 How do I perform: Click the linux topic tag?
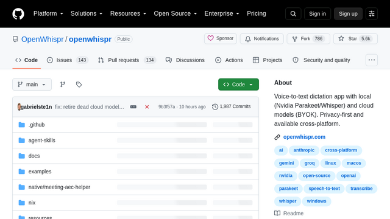click(x=330, y=163)
